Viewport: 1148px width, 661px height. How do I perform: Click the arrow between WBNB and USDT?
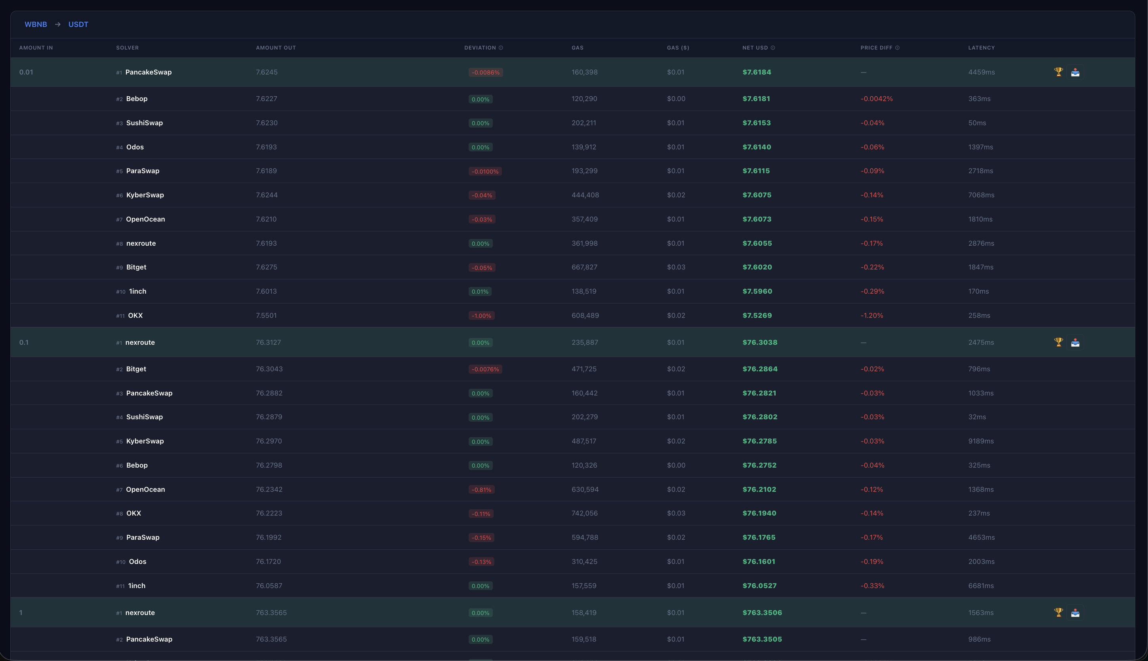[x=57, y=25]
